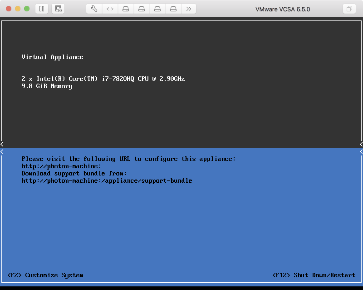Toggle the window view mode button
The image size is (363, 290).
click(349, 9)
